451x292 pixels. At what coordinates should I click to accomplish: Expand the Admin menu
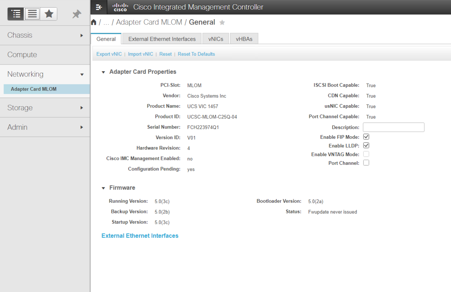click(45, 127)
